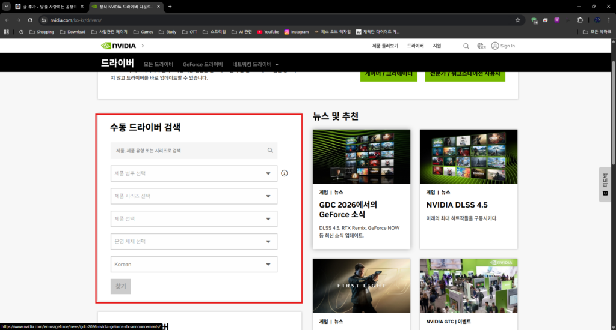Click the product search input field
This screenshot has height=330, width=616.
194,151
